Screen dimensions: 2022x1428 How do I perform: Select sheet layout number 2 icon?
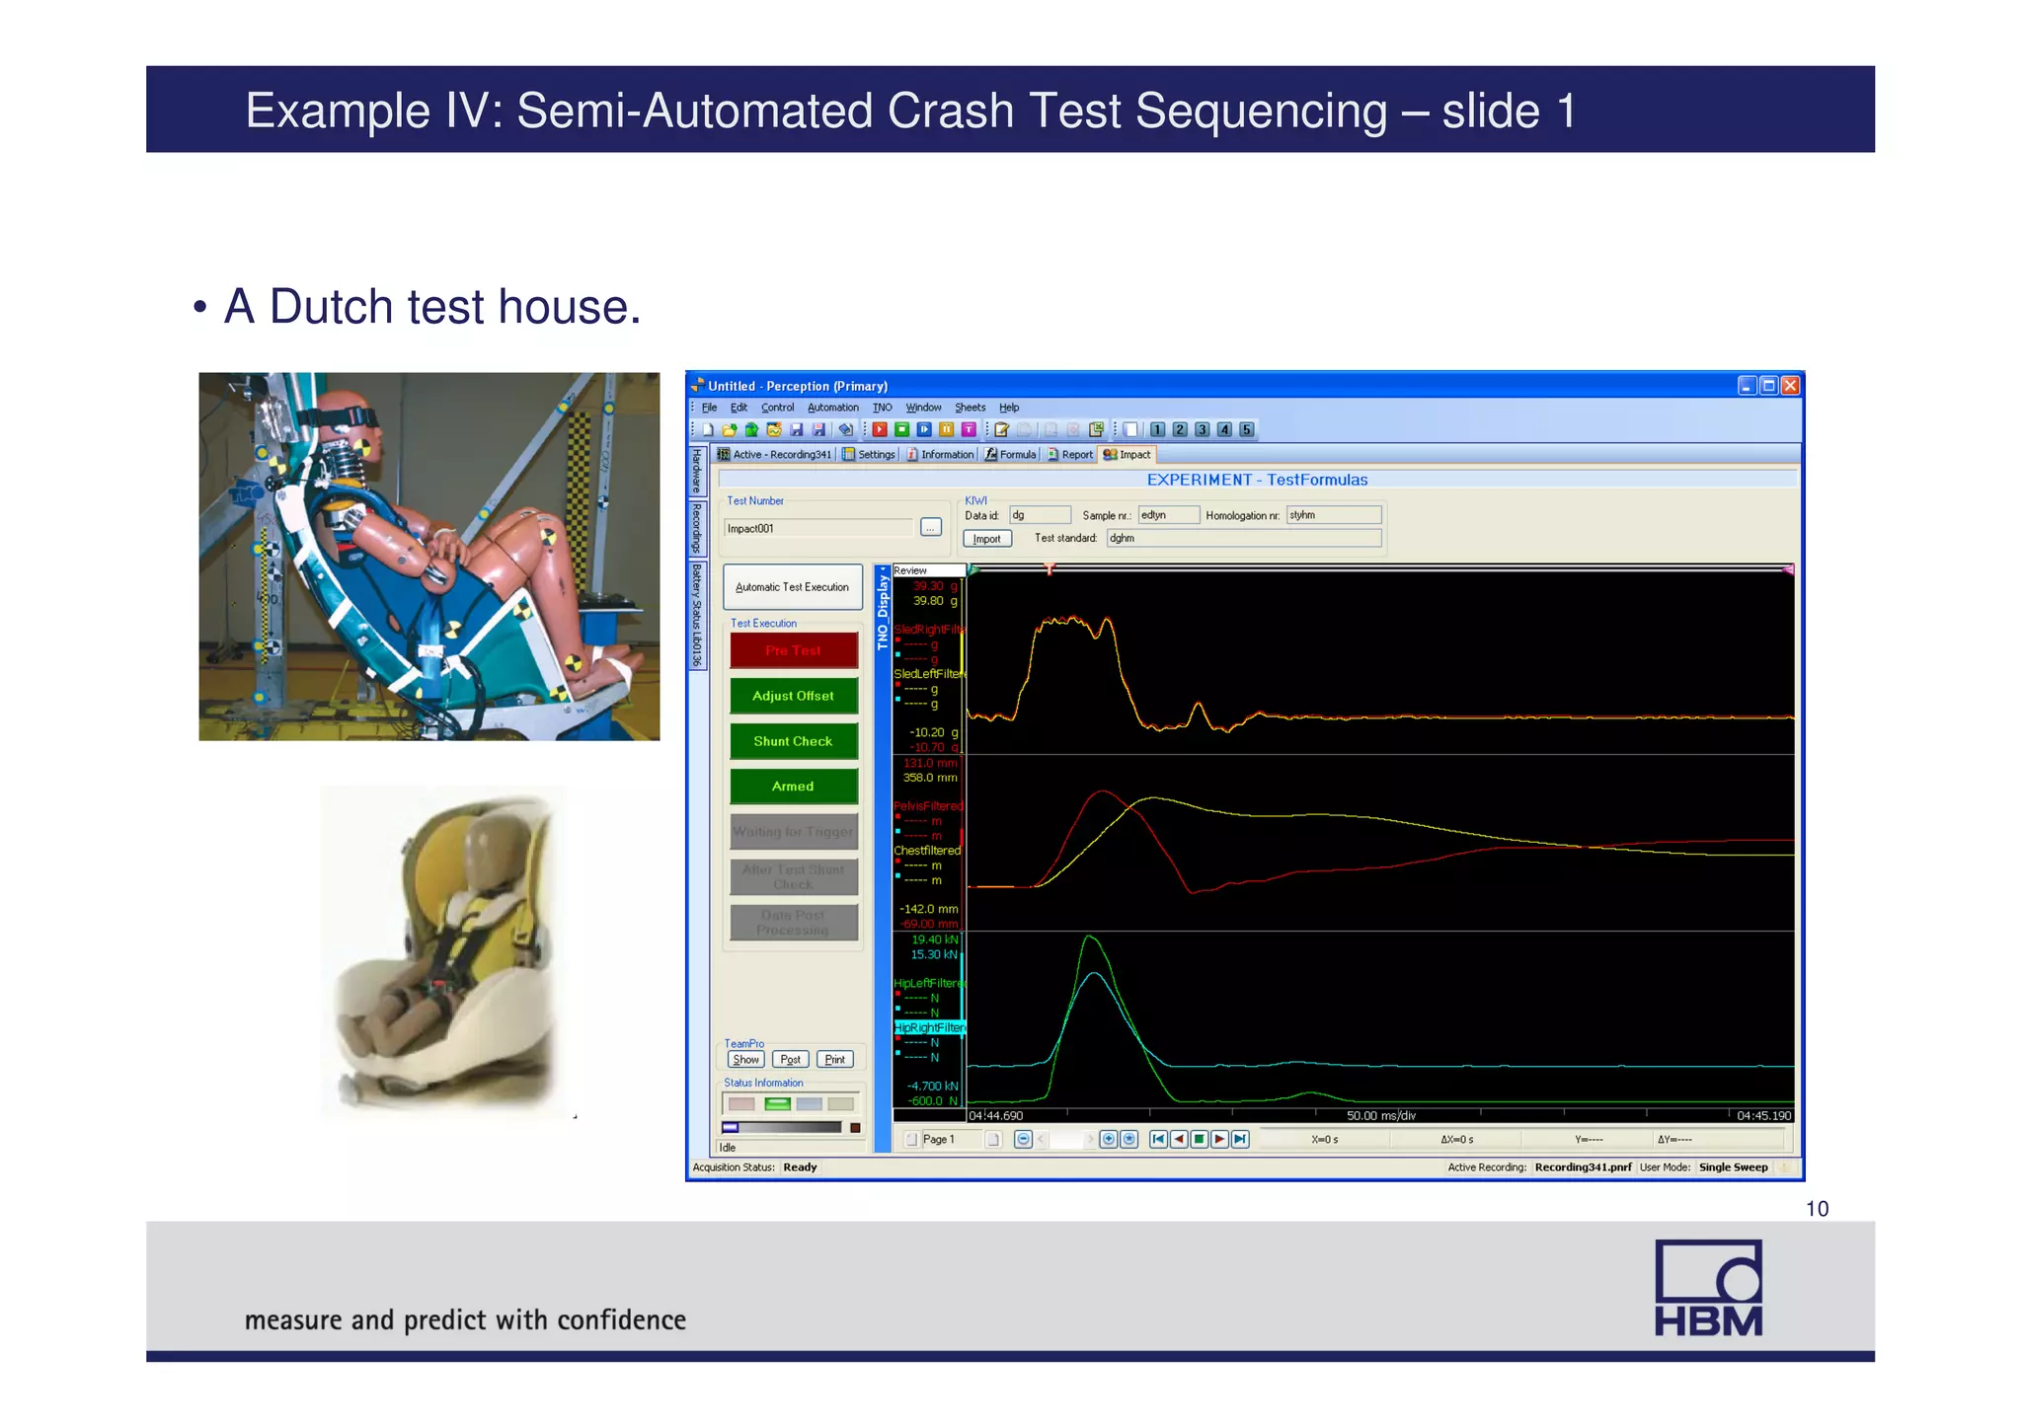click(x=1180, y=429)
